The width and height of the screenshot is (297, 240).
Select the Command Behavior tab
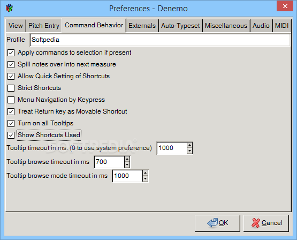tap(94, 25)
